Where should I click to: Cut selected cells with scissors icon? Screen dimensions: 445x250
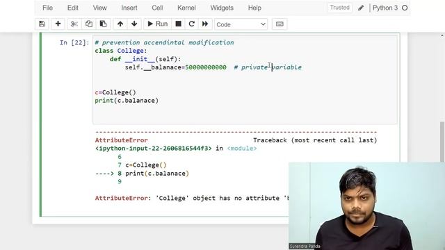pos(74,24)
